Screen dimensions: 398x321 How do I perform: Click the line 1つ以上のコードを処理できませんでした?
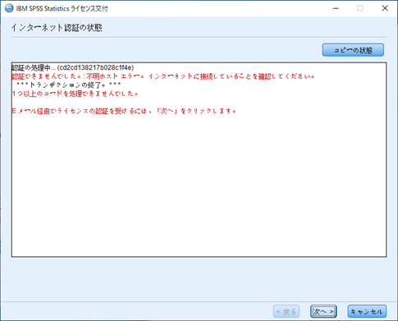point(75,94)
